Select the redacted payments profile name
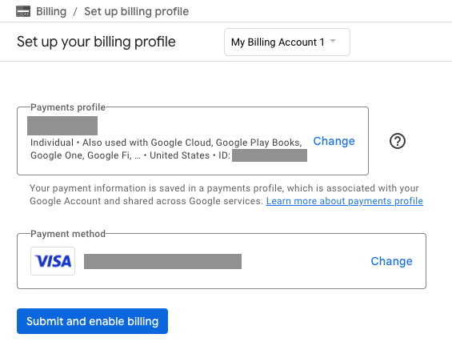Screen dimensions: 452x354 coord(62,126)
